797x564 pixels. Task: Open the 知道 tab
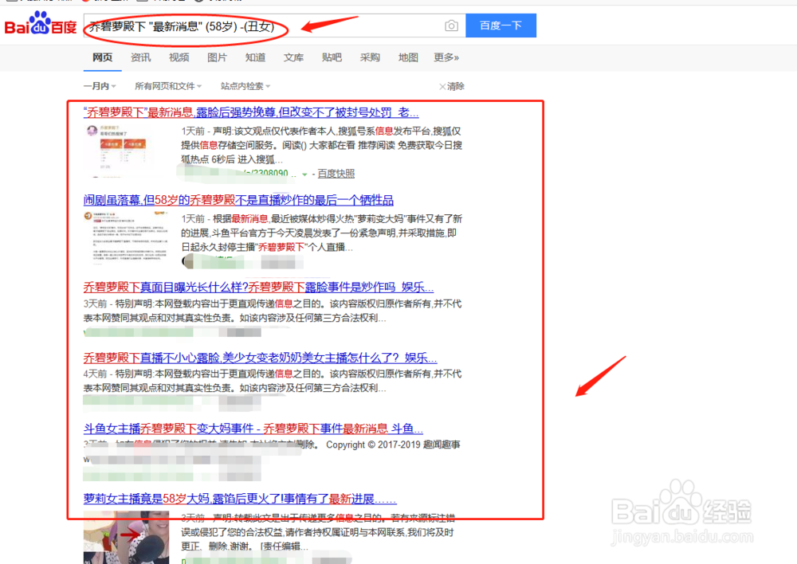pos(255,57)
